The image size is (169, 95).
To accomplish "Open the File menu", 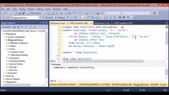I will 2,9.
